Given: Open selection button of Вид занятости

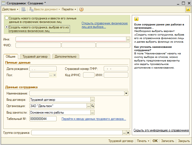Looking at the screenshot, I should [92, 112].
